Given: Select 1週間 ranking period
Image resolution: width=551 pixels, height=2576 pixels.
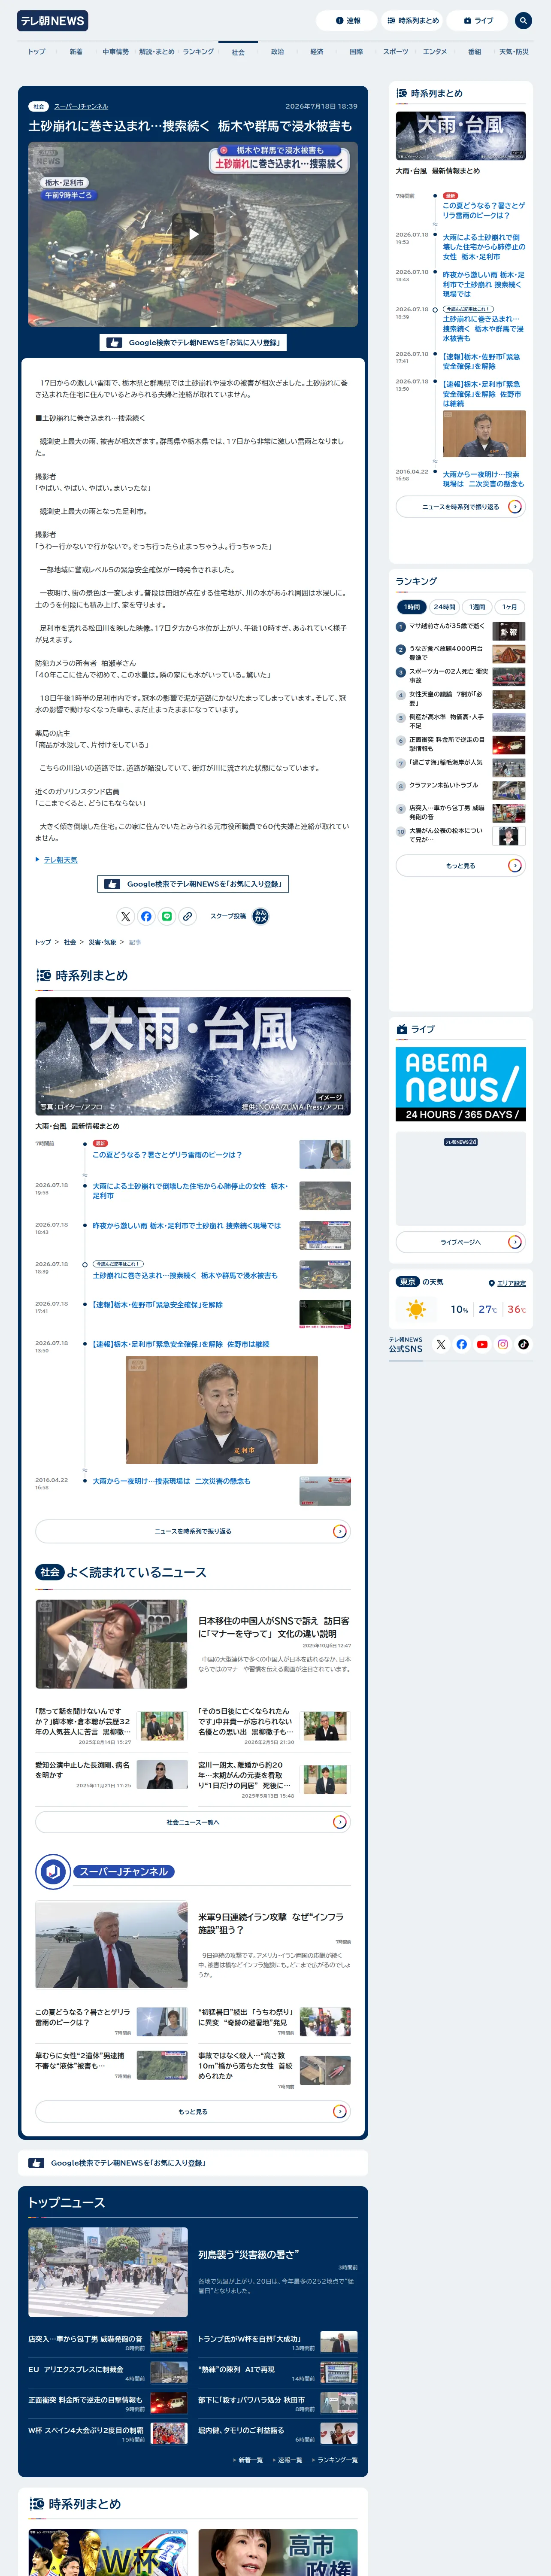Looking at the screenshot, I should (x=477, y=607).
